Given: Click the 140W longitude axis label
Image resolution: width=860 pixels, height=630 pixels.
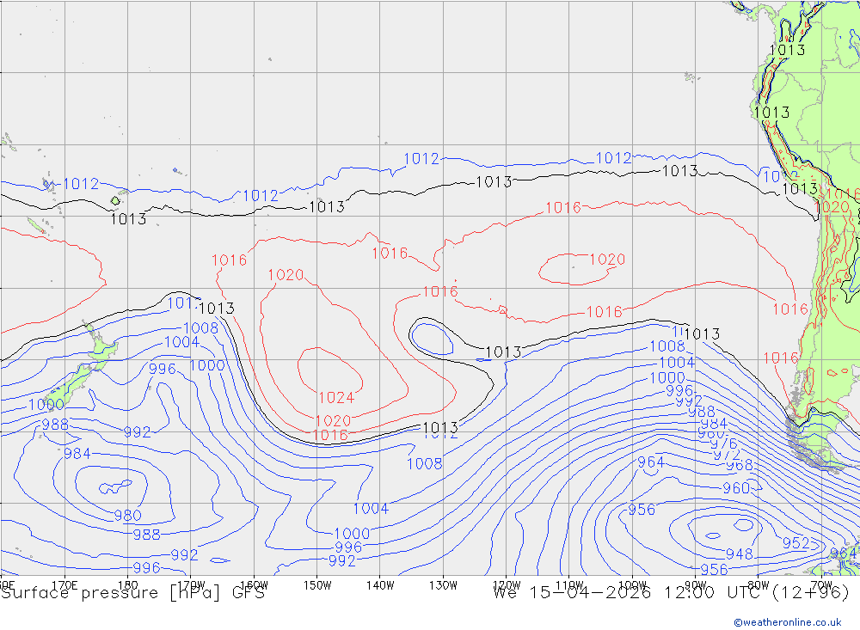Looking at the screenshot, I should point(380,585).
